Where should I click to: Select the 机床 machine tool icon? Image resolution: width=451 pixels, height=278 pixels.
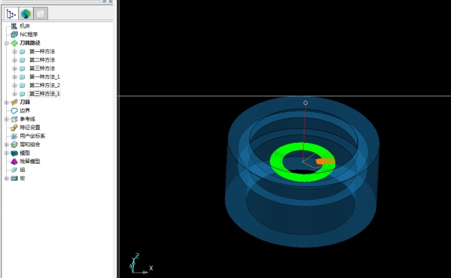coord(14,26)
